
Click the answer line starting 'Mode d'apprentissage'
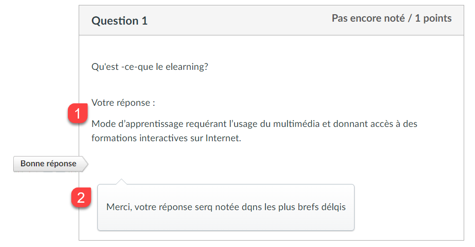[255, 124]
